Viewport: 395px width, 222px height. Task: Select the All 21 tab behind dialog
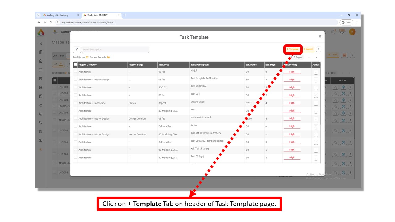click(x=58, y=64)
